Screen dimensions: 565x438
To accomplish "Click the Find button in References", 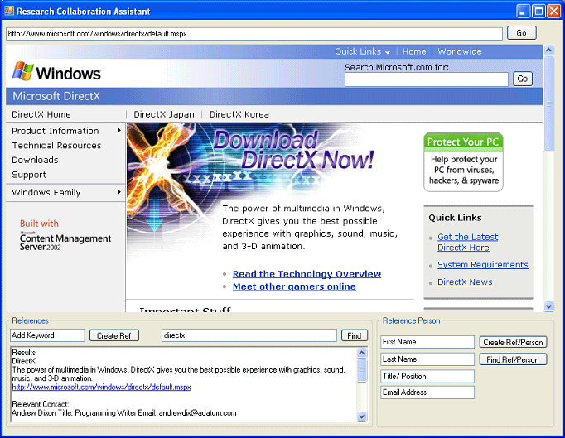I will click(355, 335).
